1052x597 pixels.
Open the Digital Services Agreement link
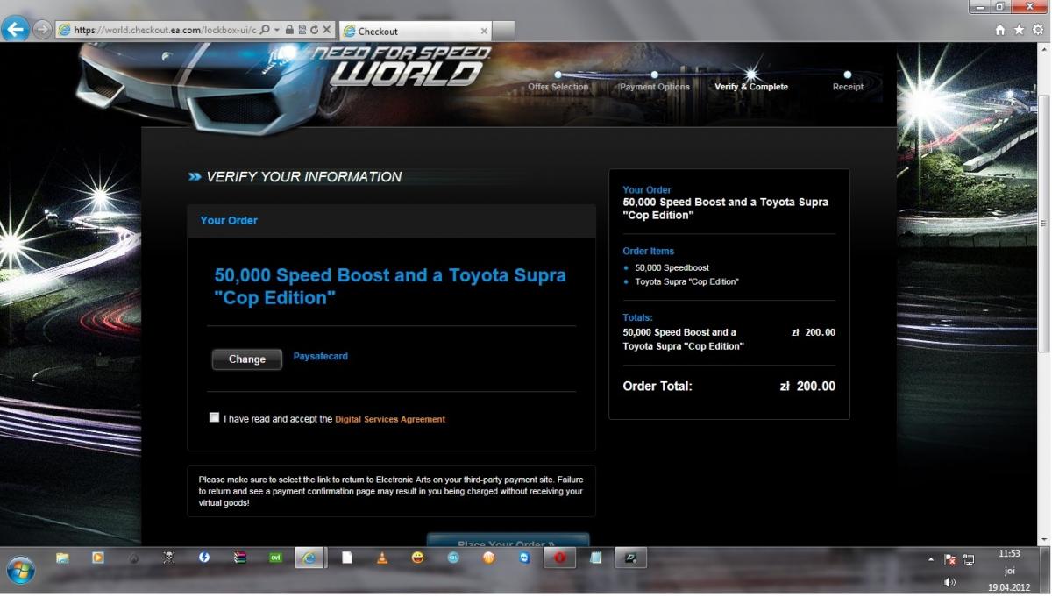coord(390,420)
